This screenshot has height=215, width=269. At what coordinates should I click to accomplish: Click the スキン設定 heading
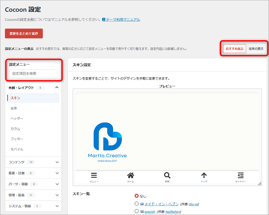coord(82,65)
